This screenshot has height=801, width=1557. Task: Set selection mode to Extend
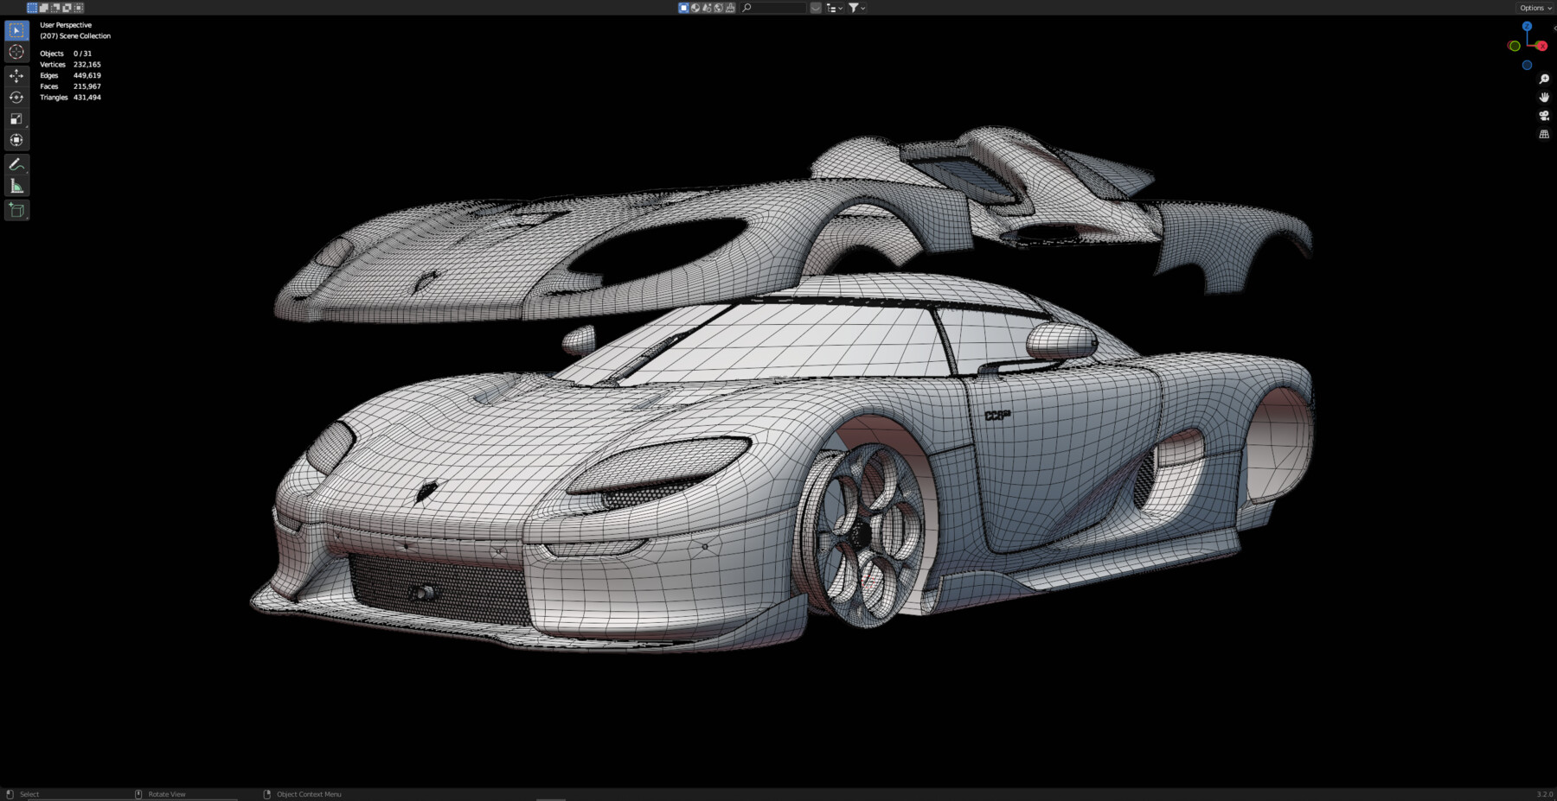coord(43,8)
